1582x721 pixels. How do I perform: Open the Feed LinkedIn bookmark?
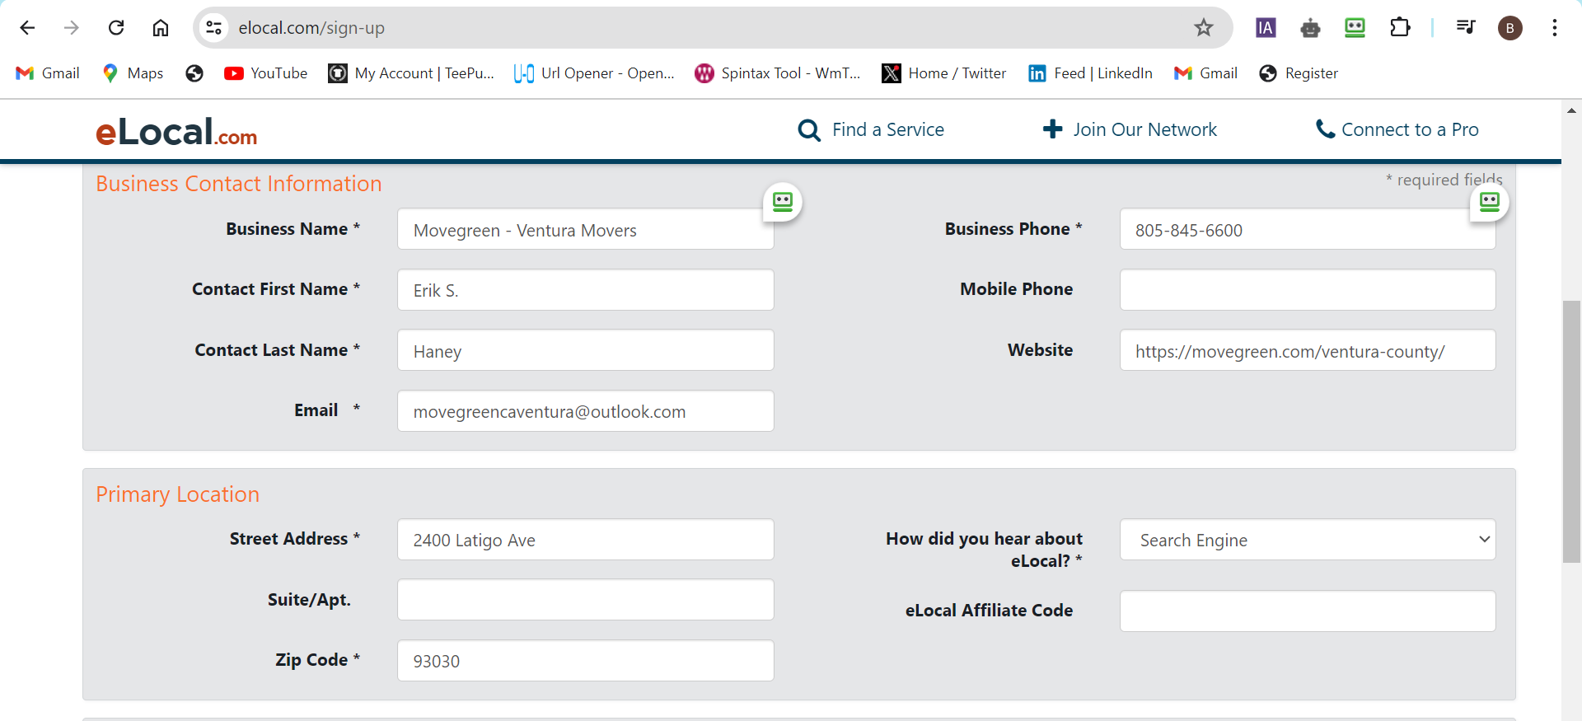[x=1090, y=73]
